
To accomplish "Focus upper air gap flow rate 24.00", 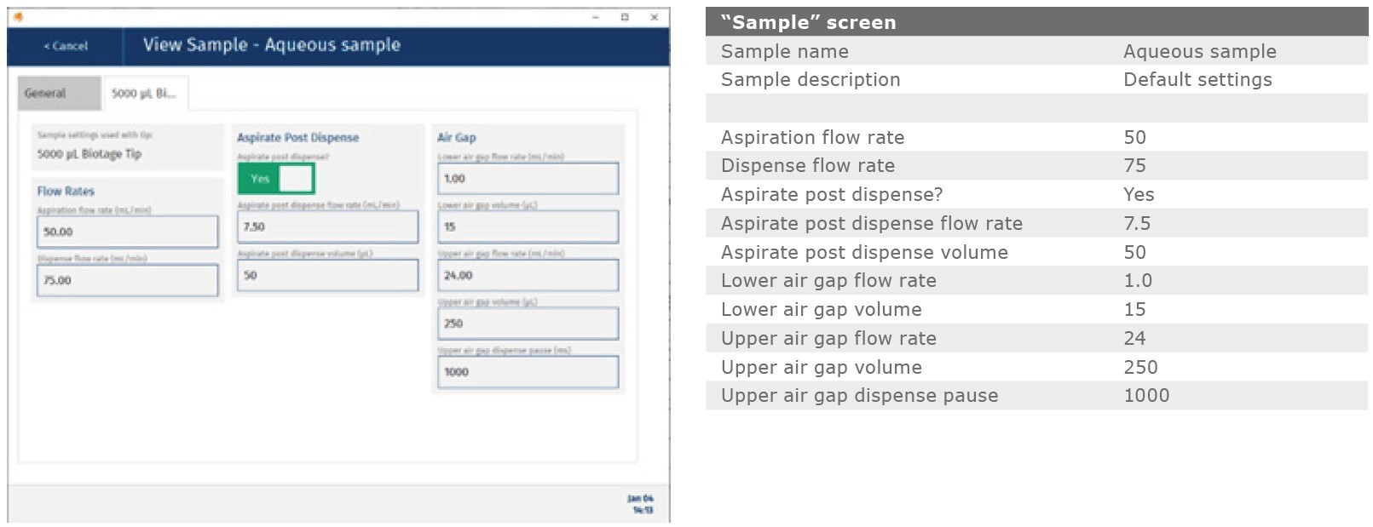I will (x=528, y=276).
